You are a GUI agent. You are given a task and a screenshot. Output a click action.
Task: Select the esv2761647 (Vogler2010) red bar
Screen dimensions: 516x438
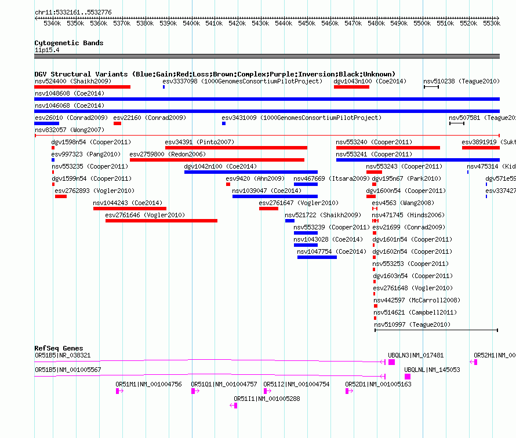click(268, 209)
